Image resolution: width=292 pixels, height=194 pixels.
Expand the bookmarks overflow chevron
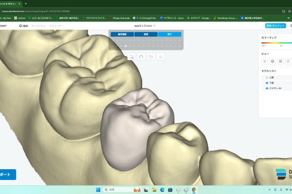[x=289, y=18]
